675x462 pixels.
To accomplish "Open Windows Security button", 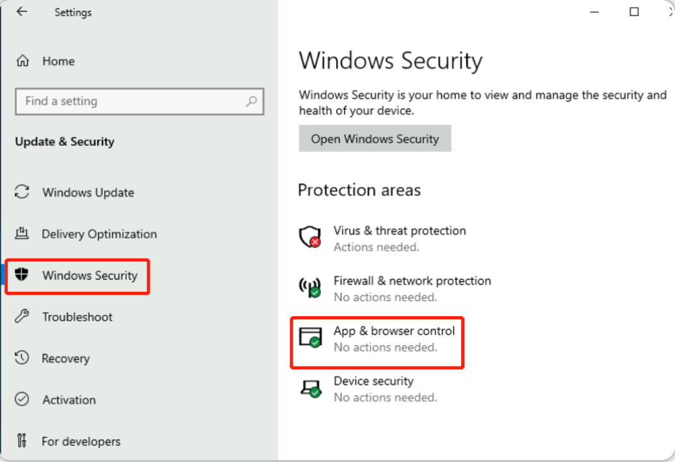I will (375, 138).
